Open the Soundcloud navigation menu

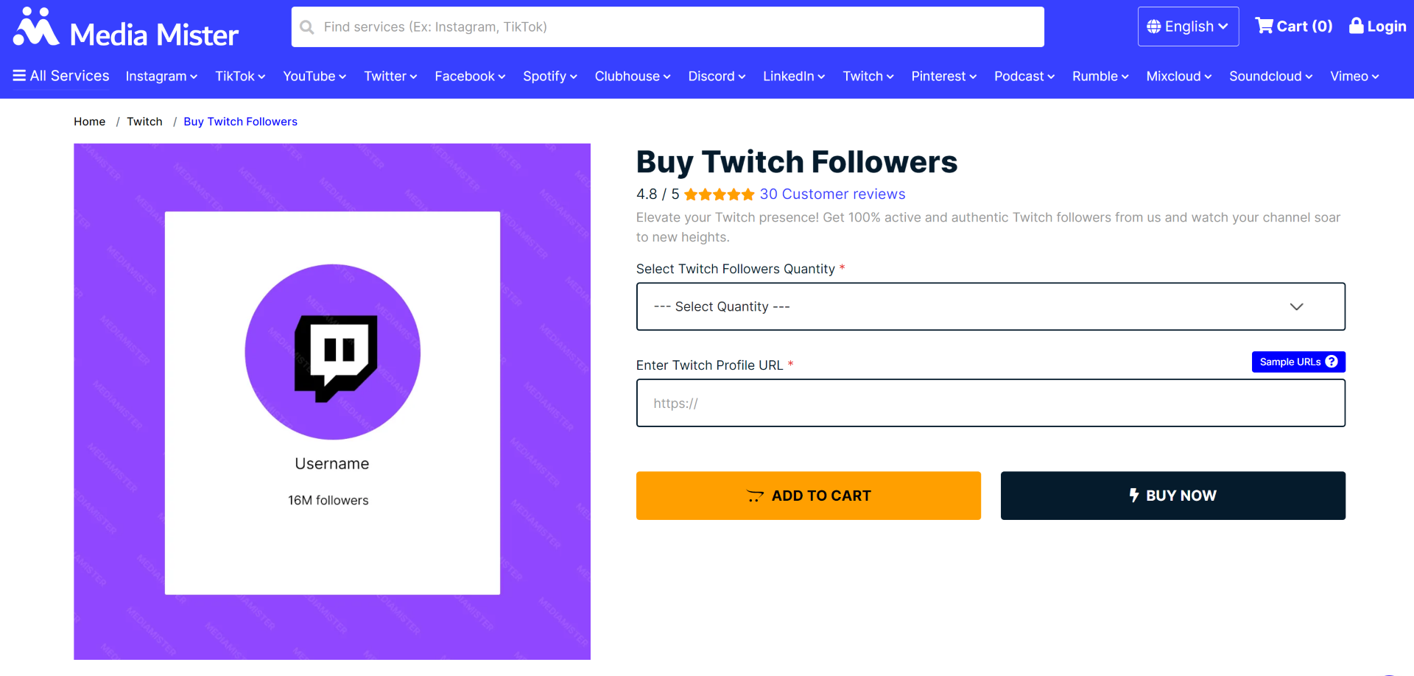[x=1270, y=77]
